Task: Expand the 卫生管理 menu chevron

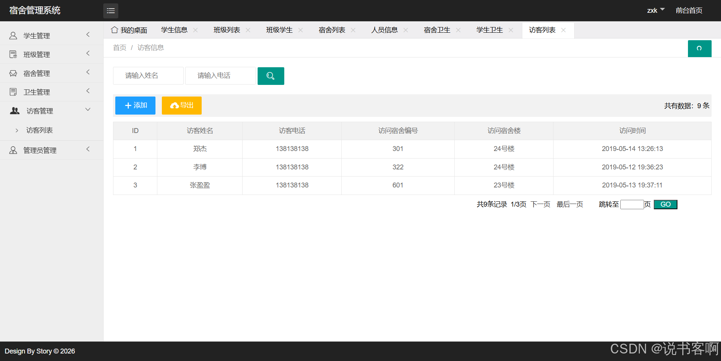Action: pos(88,91)
